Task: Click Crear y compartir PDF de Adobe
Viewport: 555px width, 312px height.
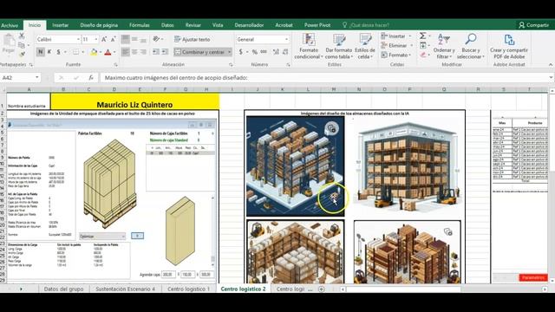Action: pos(509,46)
